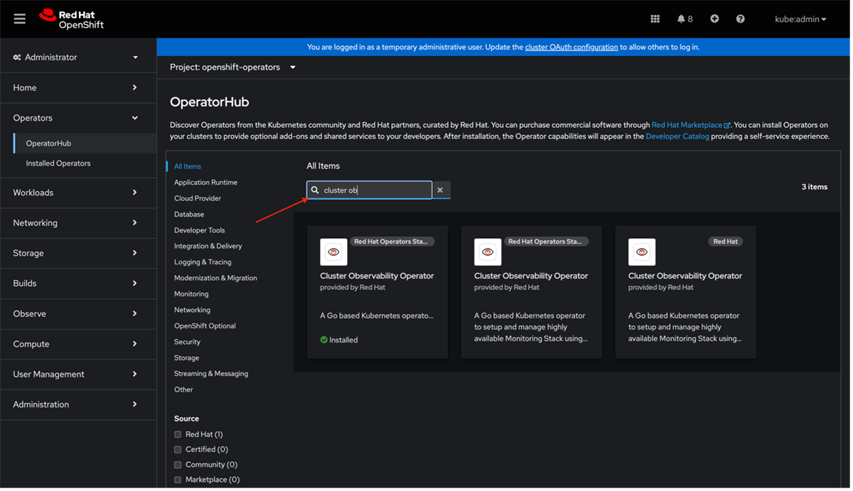The width and height of the screenshot is (853, 491).
Task: Switch to the Monitoring category
Action: [191, 293]
